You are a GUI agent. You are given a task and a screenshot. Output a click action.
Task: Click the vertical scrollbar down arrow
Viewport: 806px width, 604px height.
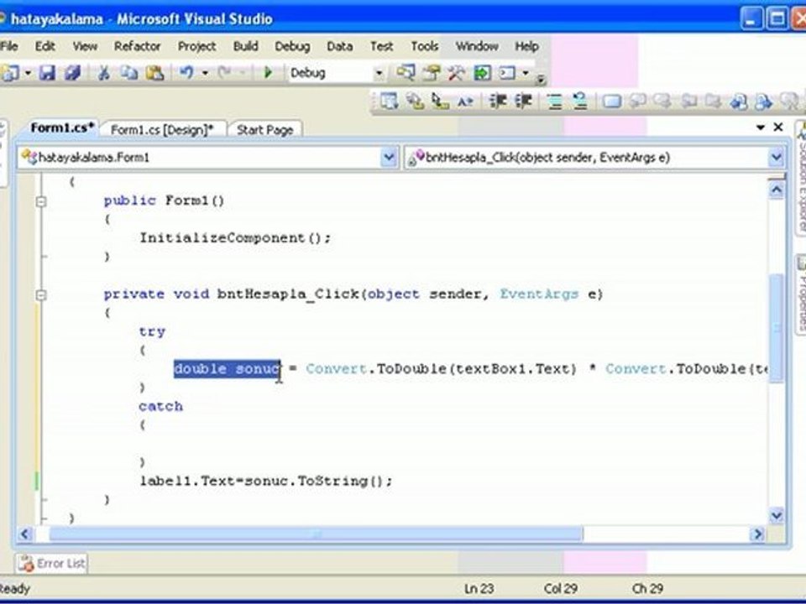[x=776, y=514]
